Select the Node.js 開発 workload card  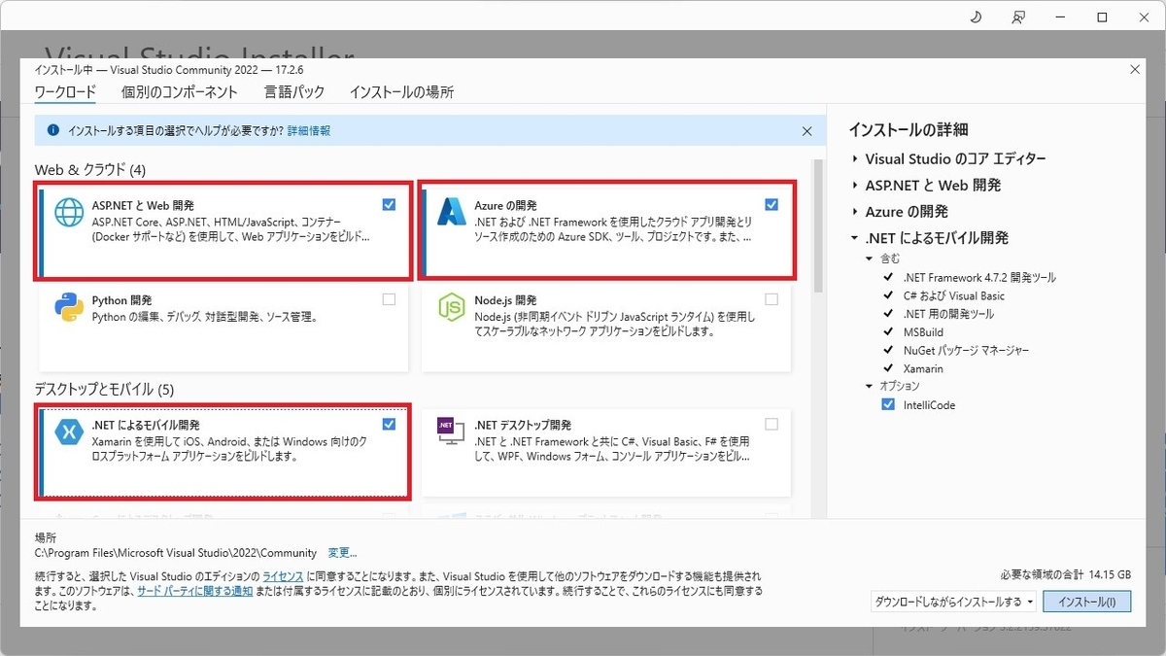pyautogui.click(x=606, y=328)
